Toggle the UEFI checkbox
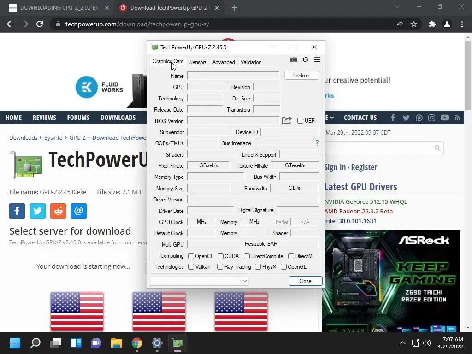 (x=300, y=120)
